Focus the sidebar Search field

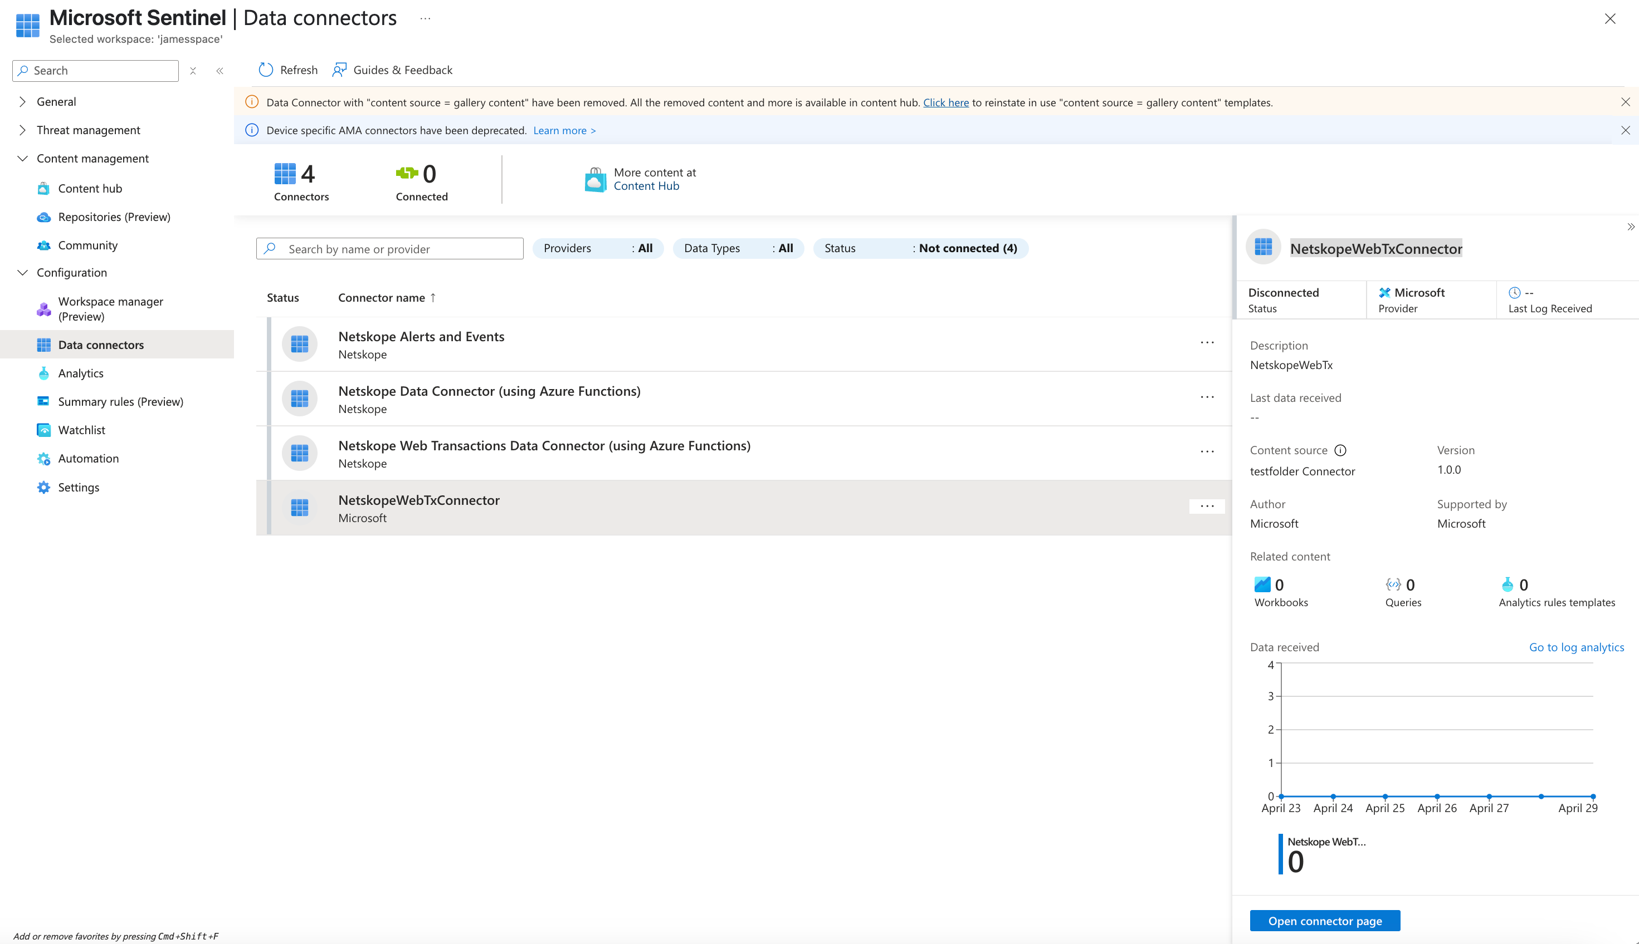click(x=95, y=71)
